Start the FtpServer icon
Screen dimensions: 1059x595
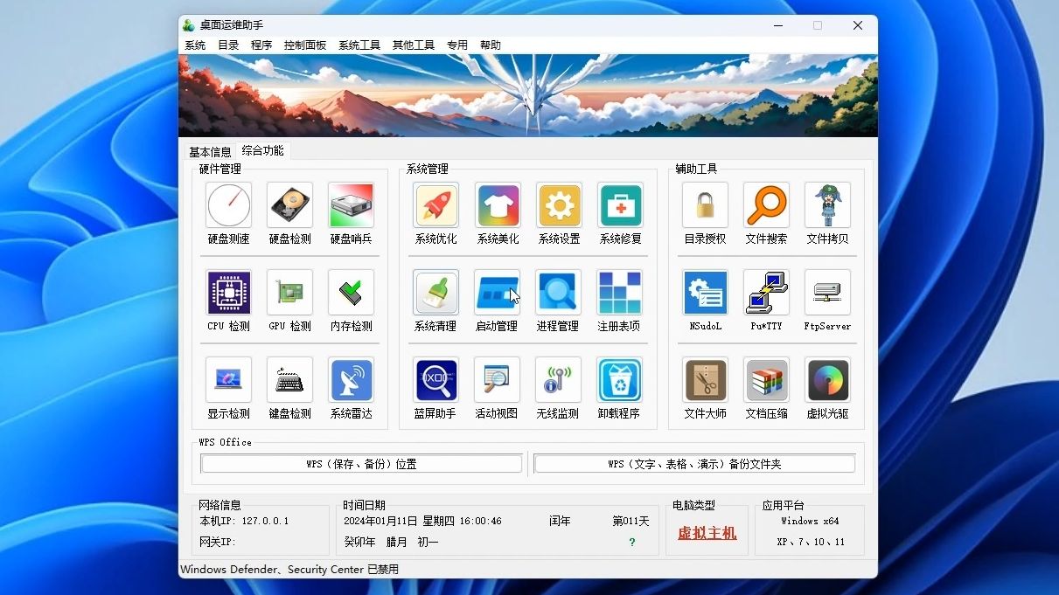828,293
